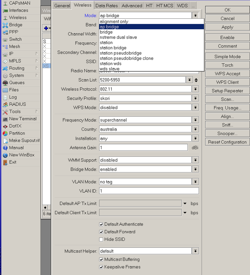Open the Log icon in sidebar

coord(5,97)
